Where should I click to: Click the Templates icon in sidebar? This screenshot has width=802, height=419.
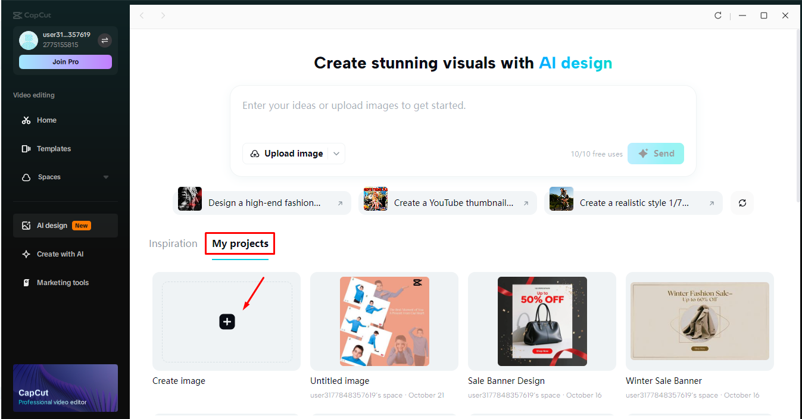[26, 149]
